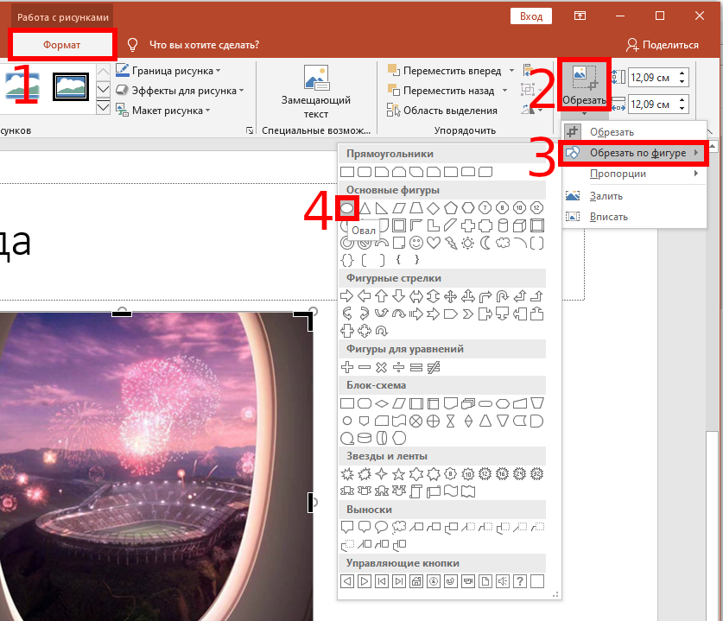723x621 pixels.
Task: Pick the crescent moon shape
Action: coord(485,243)
